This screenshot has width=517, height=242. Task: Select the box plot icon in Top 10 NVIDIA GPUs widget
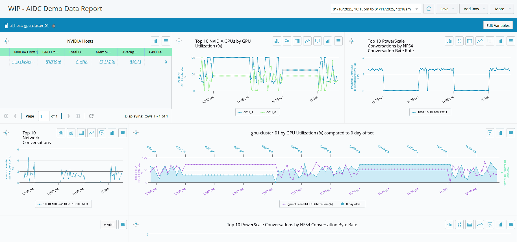point(287,41)
